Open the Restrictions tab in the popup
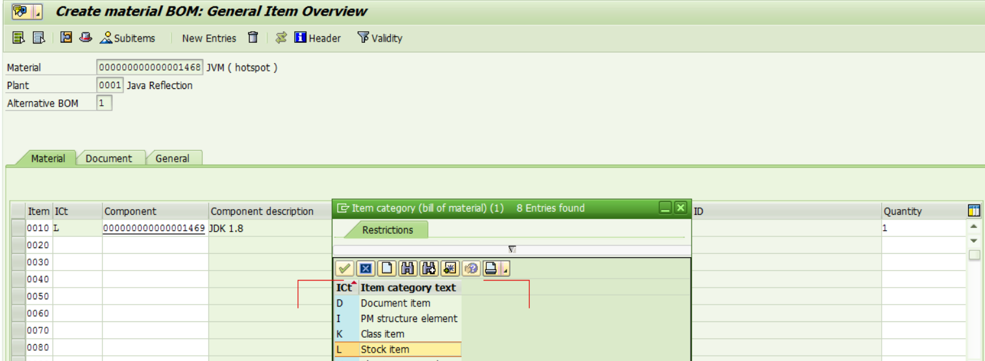Image resolution: width=985 pixels, height=361 pixels. point(388,230)
